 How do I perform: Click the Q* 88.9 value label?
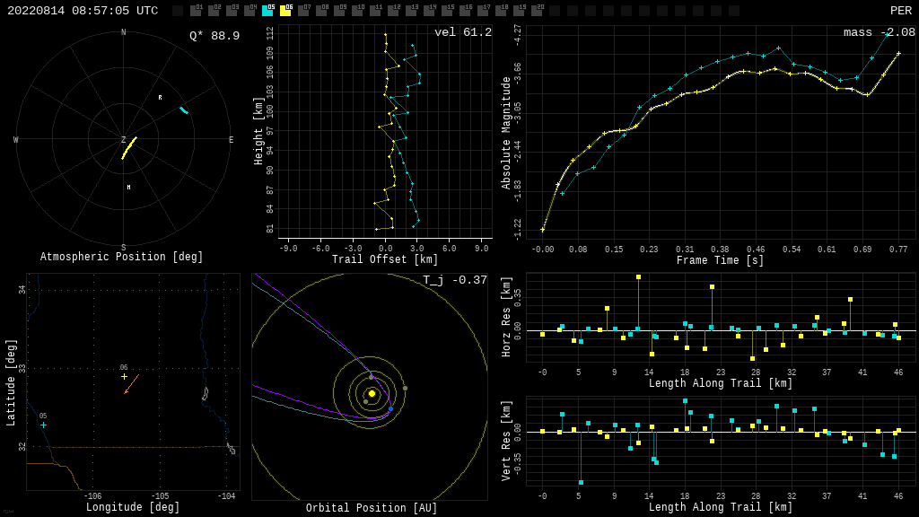click(x=214, y=36)
